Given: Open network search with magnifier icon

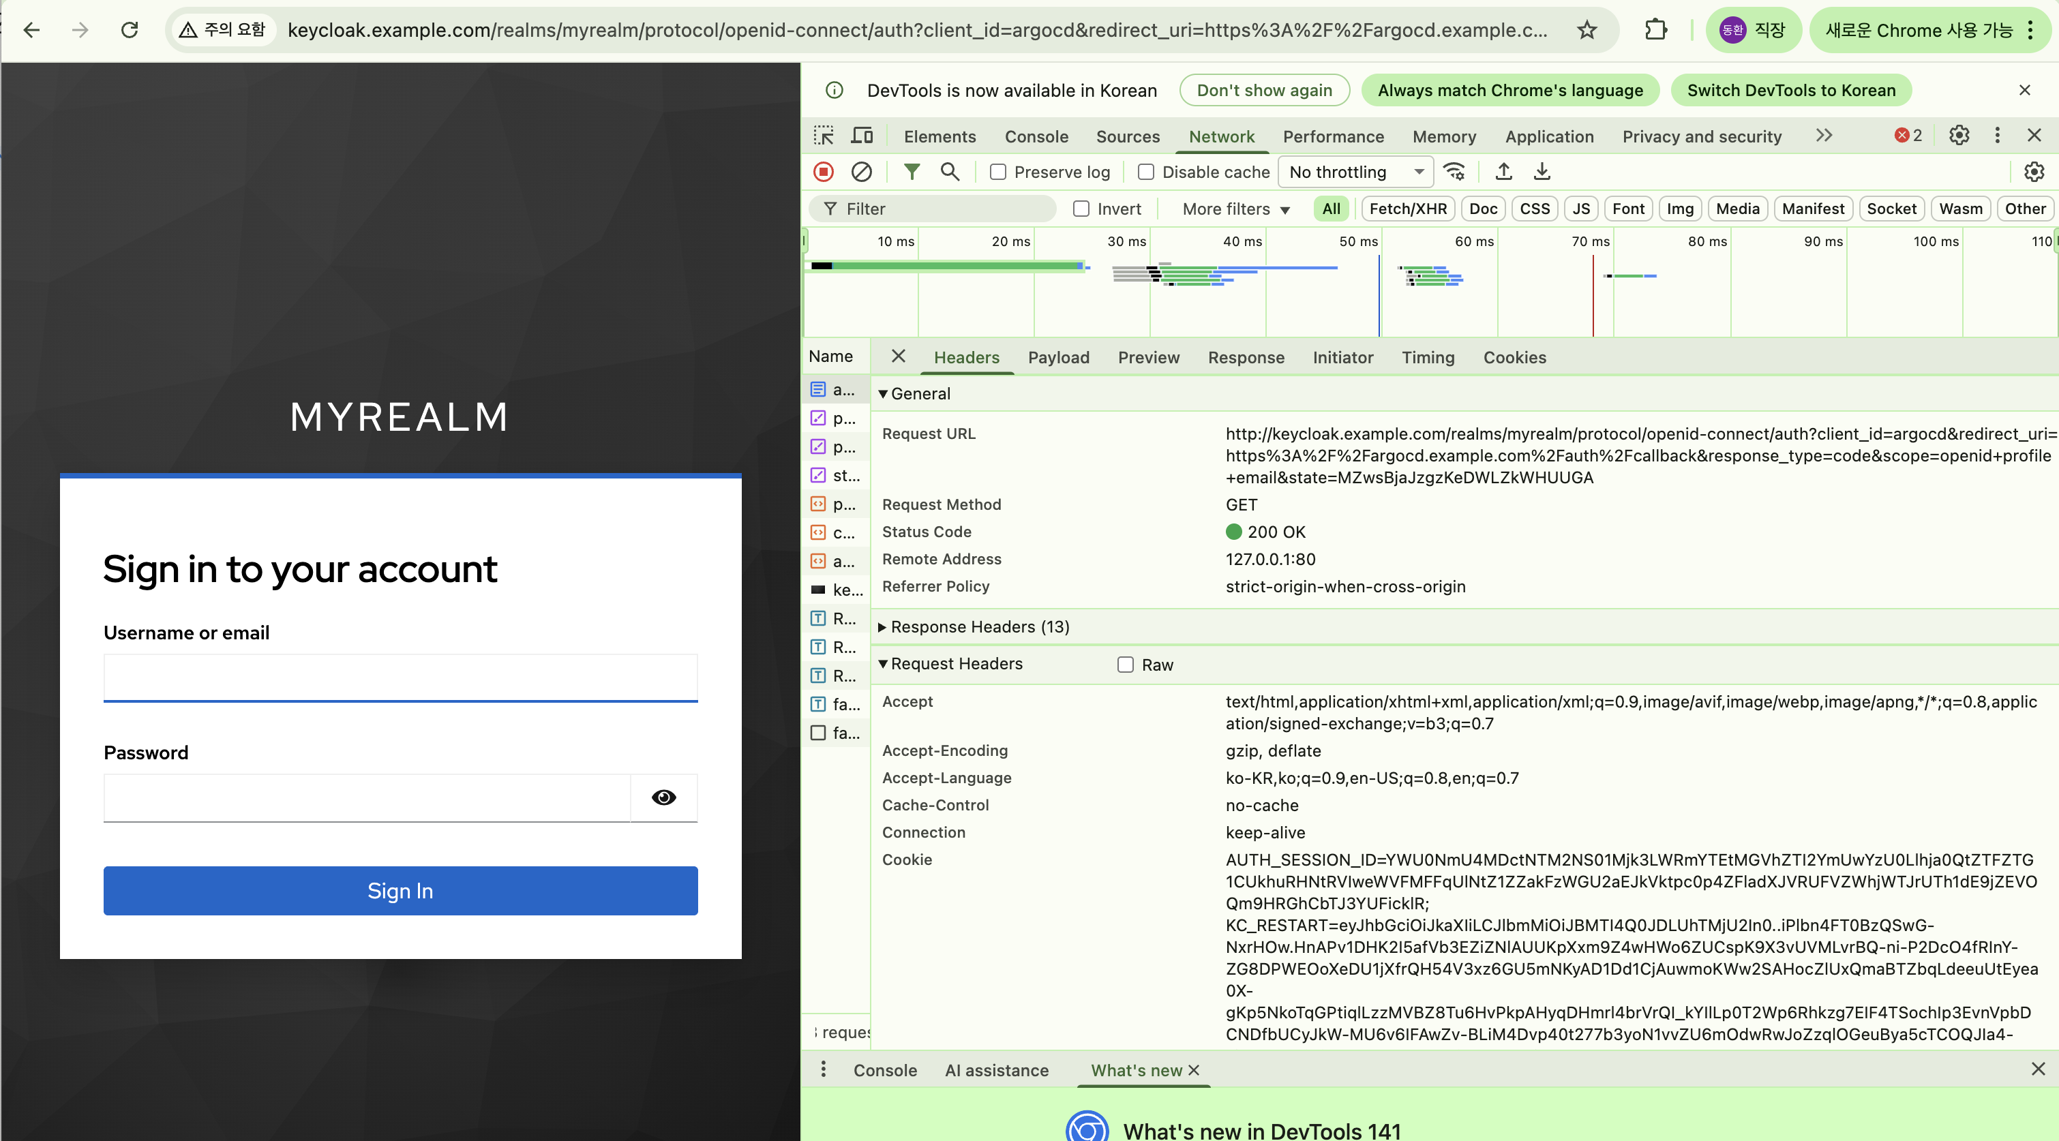Looking at the screenshot, I should pyautogui.click(x=950, y=172).
